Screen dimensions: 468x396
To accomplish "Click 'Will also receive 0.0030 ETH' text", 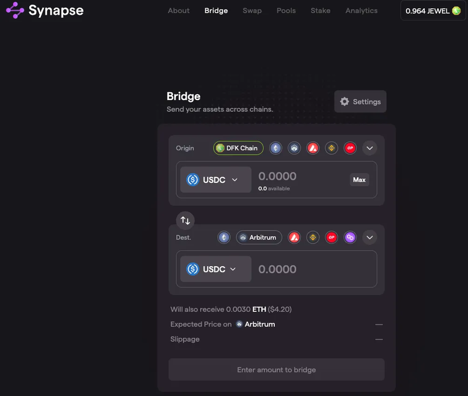I will pos(231,309).
